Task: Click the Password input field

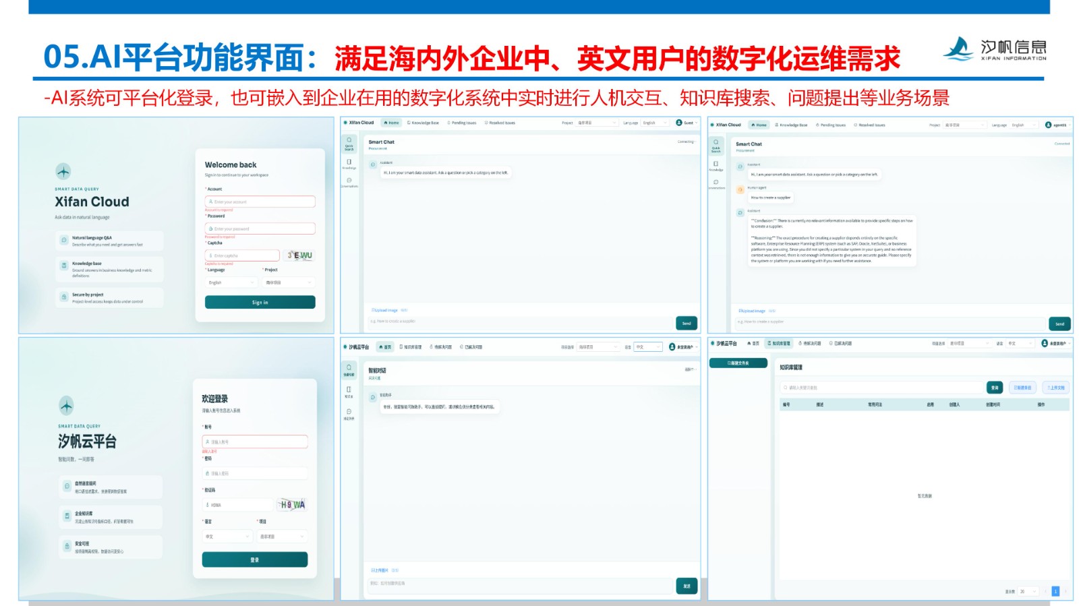Action: pyautogui.click(x=260, y=229)
